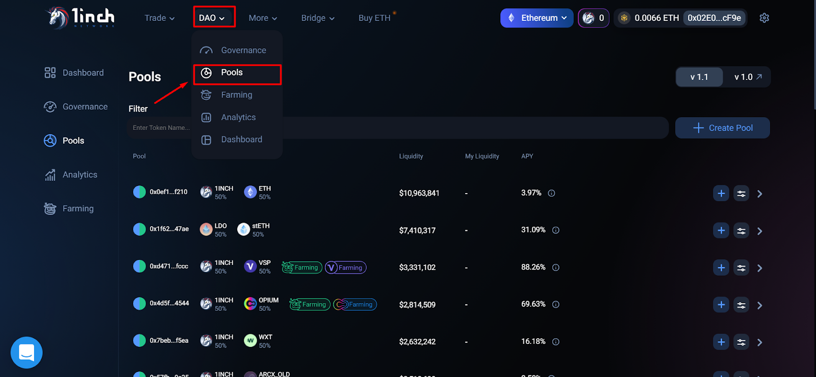
Task: Open the More dropdown menu
Action: pos(263,18)
